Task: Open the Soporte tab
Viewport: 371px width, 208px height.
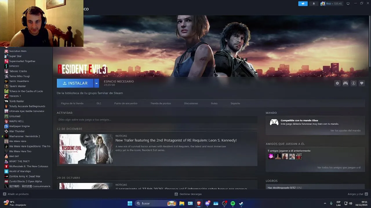Action: coord(235,103)
